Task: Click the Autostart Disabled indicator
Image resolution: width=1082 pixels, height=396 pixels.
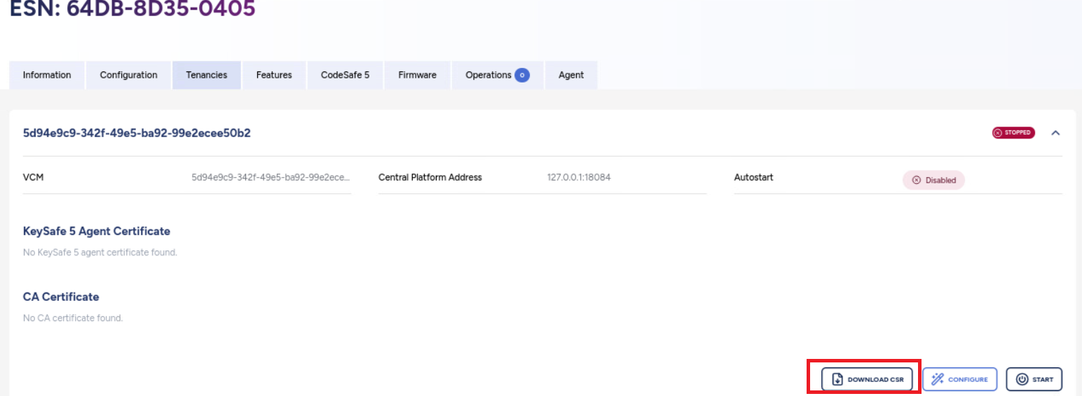Action: 933,180
